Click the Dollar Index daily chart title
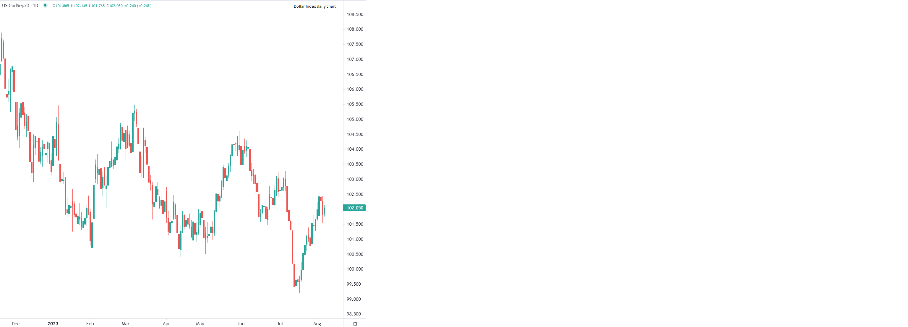 click(315, 6)
